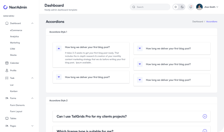Click the Tables sidebar icon

point(7,118)
